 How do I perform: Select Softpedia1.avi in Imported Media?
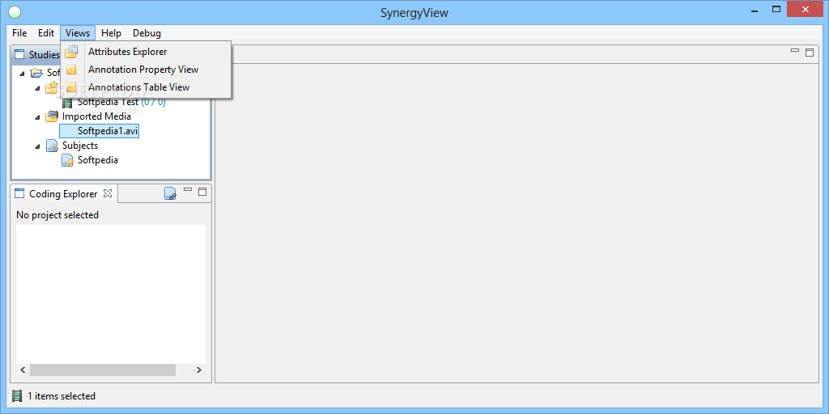(100, 131)
